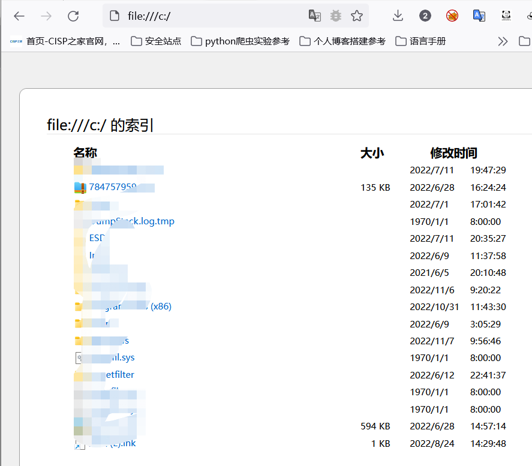Open the 首页-CISP之家官网 bookmark
This screenshot has width=532, height=466.
pyautogui.click(x=65, y=41)
